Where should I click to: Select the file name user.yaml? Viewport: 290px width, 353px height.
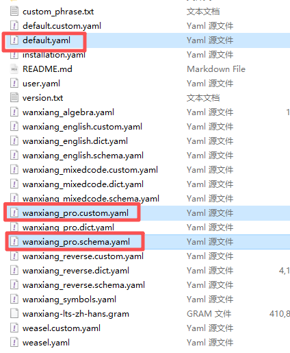pyautogui.click(x=41, y=84)
